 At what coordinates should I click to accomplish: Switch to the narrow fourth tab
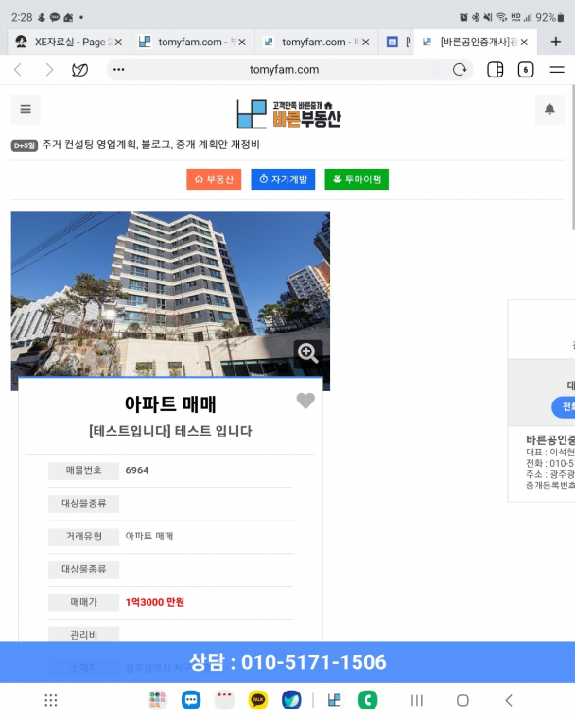396,43
